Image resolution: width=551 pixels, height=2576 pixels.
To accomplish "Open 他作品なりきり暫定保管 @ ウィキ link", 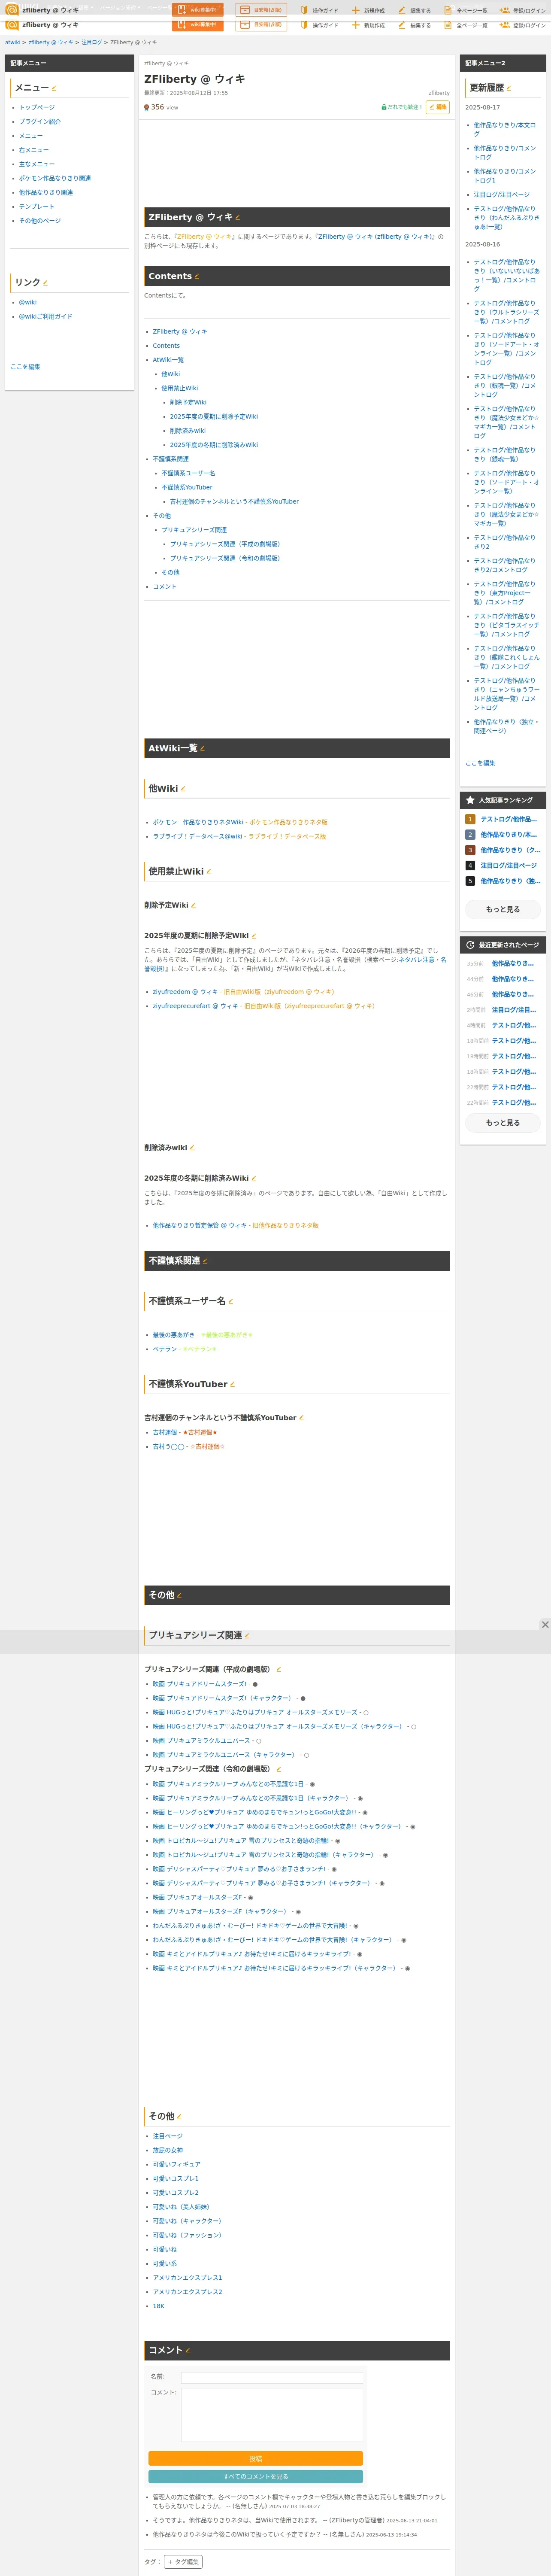I will click(200, 1225).
